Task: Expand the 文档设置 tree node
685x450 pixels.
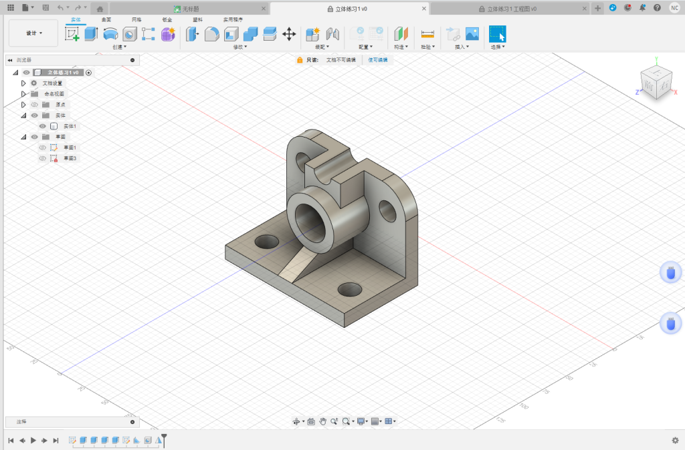Action: click(x=23, y=83)
